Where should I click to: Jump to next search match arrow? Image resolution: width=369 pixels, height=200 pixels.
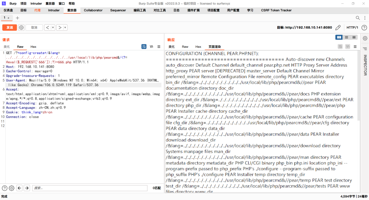(27, 188)
